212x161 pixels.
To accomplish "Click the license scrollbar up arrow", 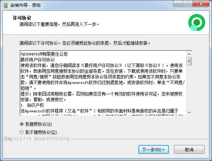I will click(189, 54).
